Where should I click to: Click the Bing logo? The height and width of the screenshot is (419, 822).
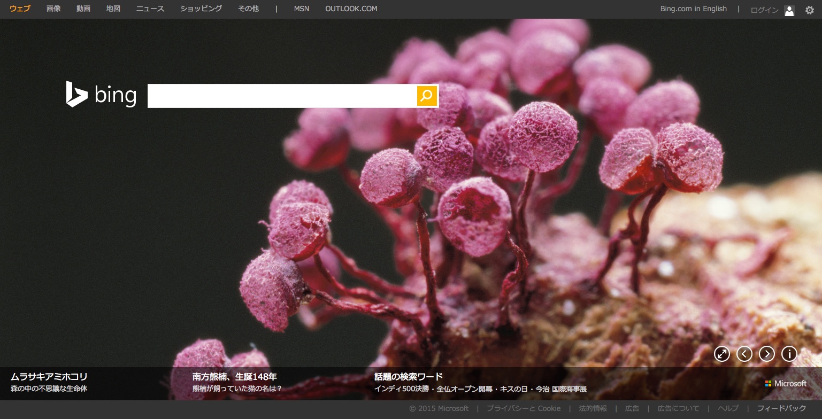[101, 95]
